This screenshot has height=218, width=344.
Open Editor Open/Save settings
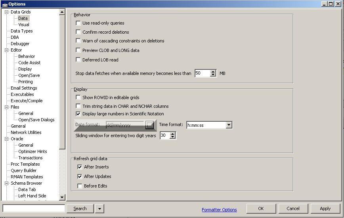(29, 75)
